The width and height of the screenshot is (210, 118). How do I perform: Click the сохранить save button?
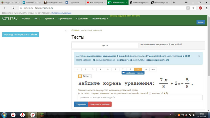pyautogui.click(x=81, y=104)
